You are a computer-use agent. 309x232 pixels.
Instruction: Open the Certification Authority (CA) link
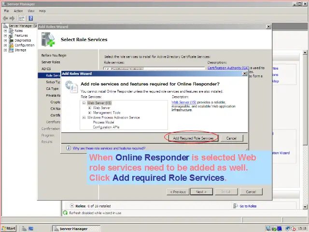228,68
